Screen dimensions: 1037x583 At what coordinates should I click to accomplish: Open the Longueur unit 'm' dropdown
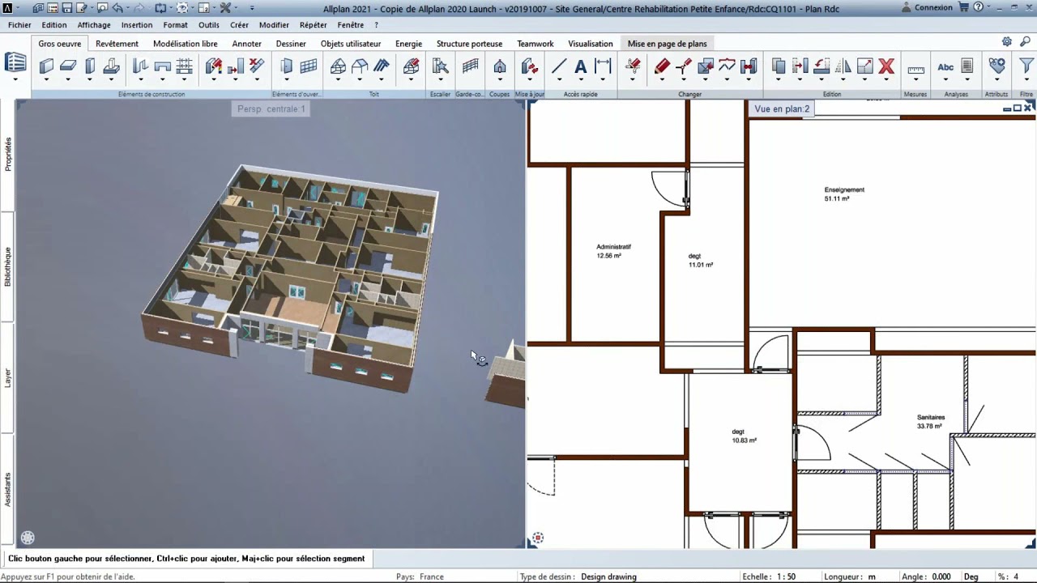tap(872, 577)
